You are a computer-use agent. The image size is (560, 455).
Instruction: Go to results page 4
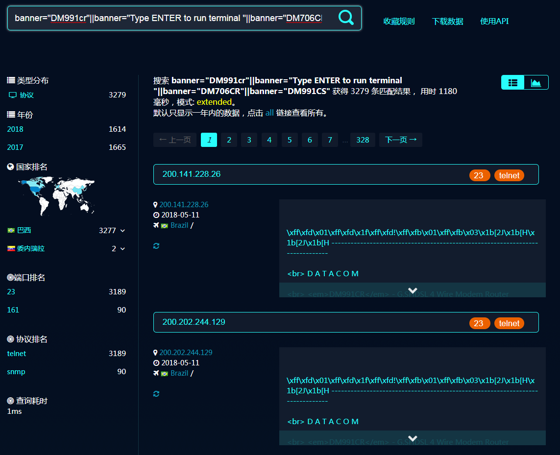tap(269, 140)
